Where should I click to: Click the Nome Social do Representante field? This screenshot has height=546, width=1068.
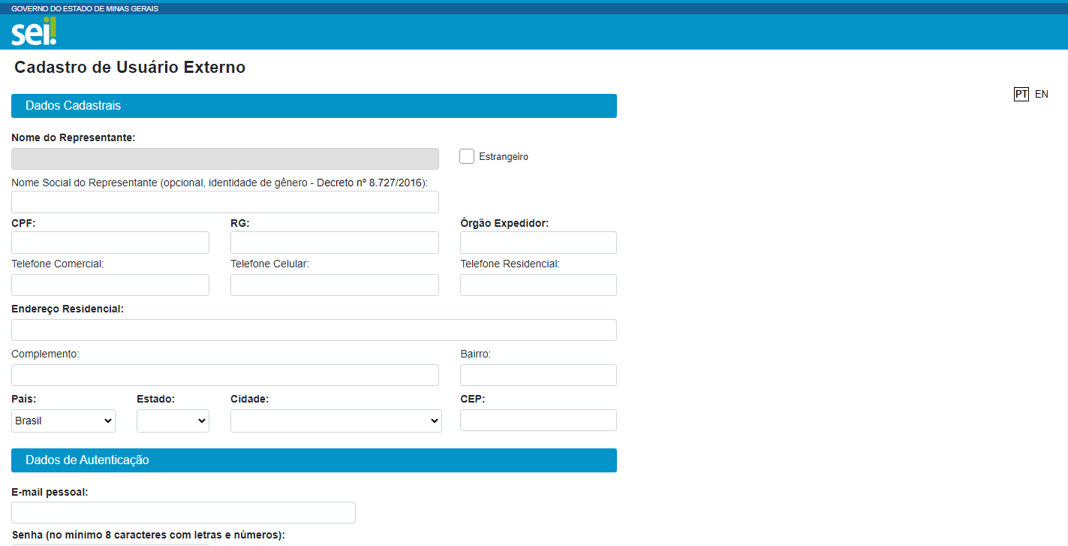click(225, 202)
